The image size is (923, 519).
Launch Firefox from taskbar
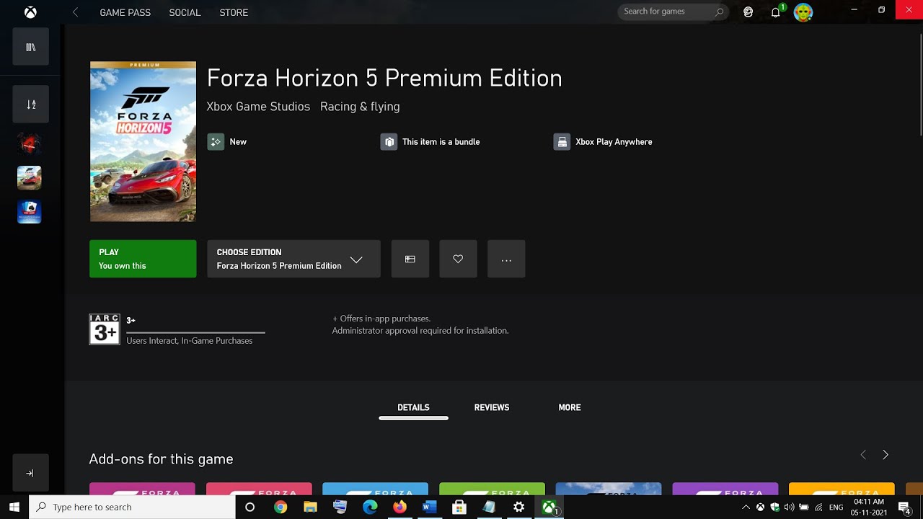click(399, 507)
